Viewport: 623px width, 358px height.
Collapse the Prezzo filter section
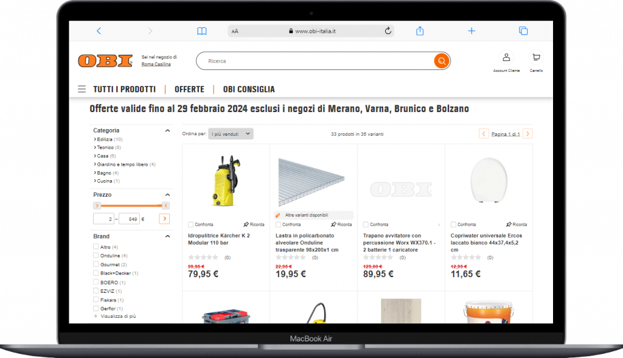[x=168, y=195]
